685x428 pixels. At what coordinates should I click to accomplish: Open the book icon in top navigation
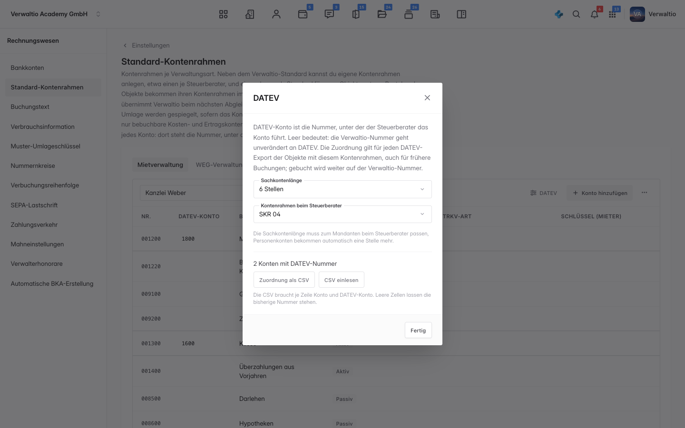461,14
